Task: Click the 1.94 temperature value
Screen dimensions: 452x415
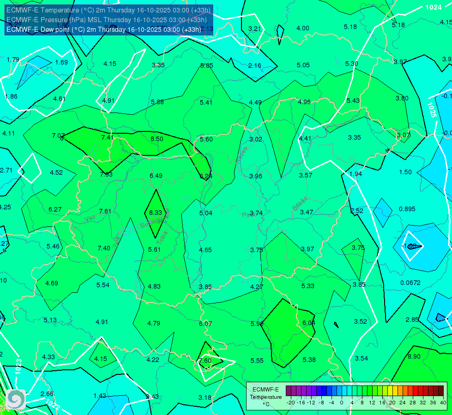Action: click(356, 174)
